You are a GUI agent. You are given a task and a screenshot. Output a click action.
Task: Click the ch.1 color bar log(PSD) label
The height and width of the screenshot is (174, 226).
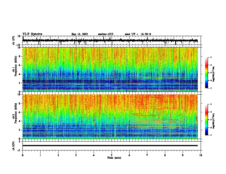pyautogui.click(x=213, y=74)
